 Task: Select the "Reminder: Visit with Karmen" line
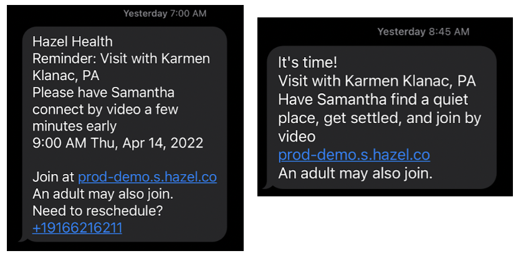pos(121,58)
